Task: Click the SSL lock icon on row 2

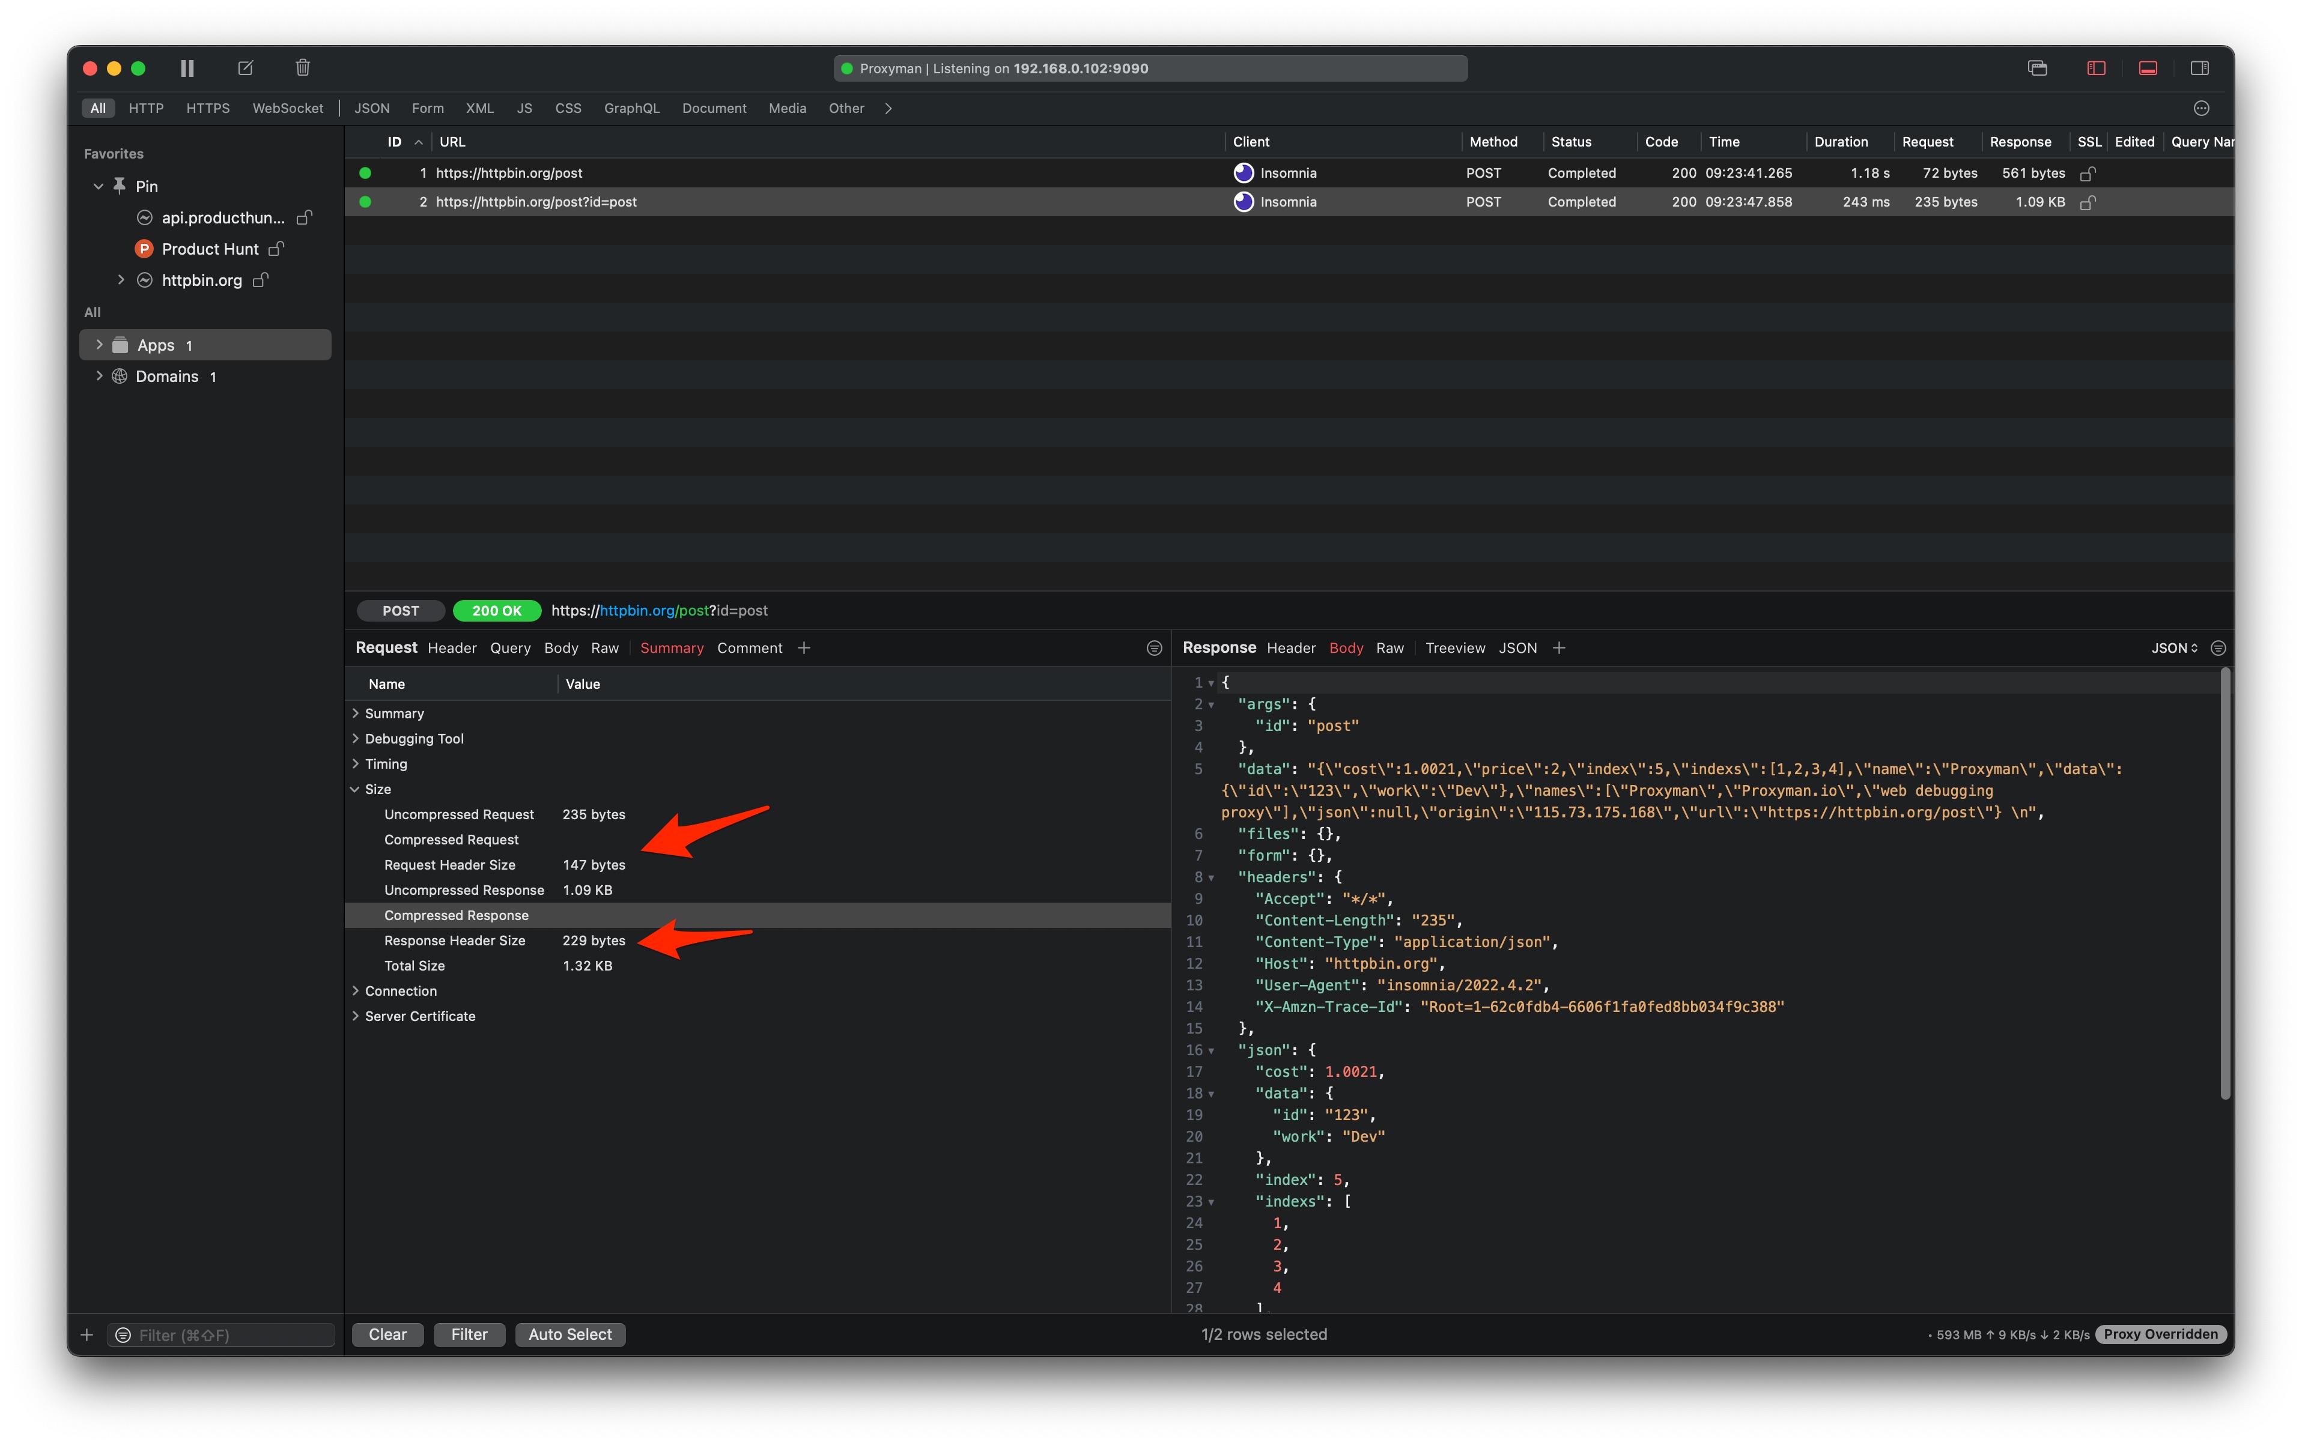Action: (2088, 202)
